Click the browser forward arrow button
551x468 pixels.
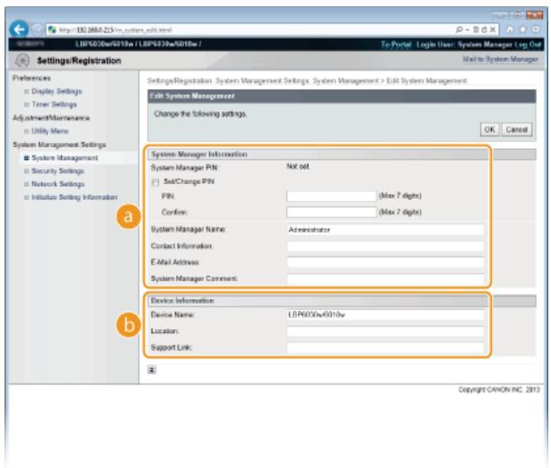pyautogui.click(x=37, y=30)
